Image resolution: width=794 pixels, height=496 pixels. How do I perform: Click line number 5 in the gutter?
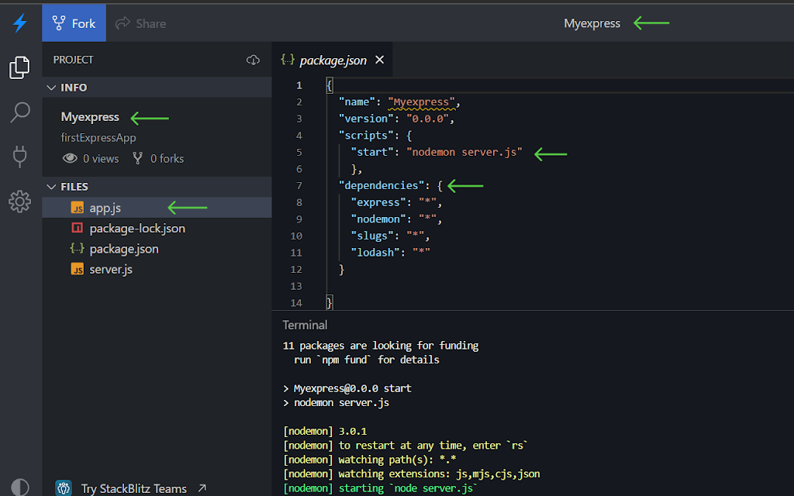click(299, 153)
